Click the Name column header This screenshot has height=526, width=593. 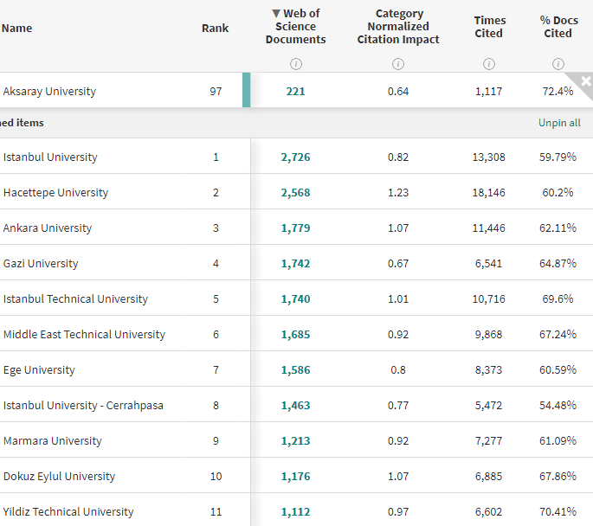(x=17, y=28)
